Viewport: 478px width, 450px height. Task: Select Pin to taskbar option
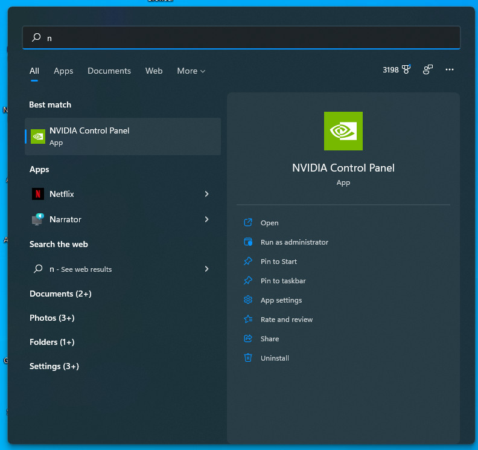tap(282, 281)
